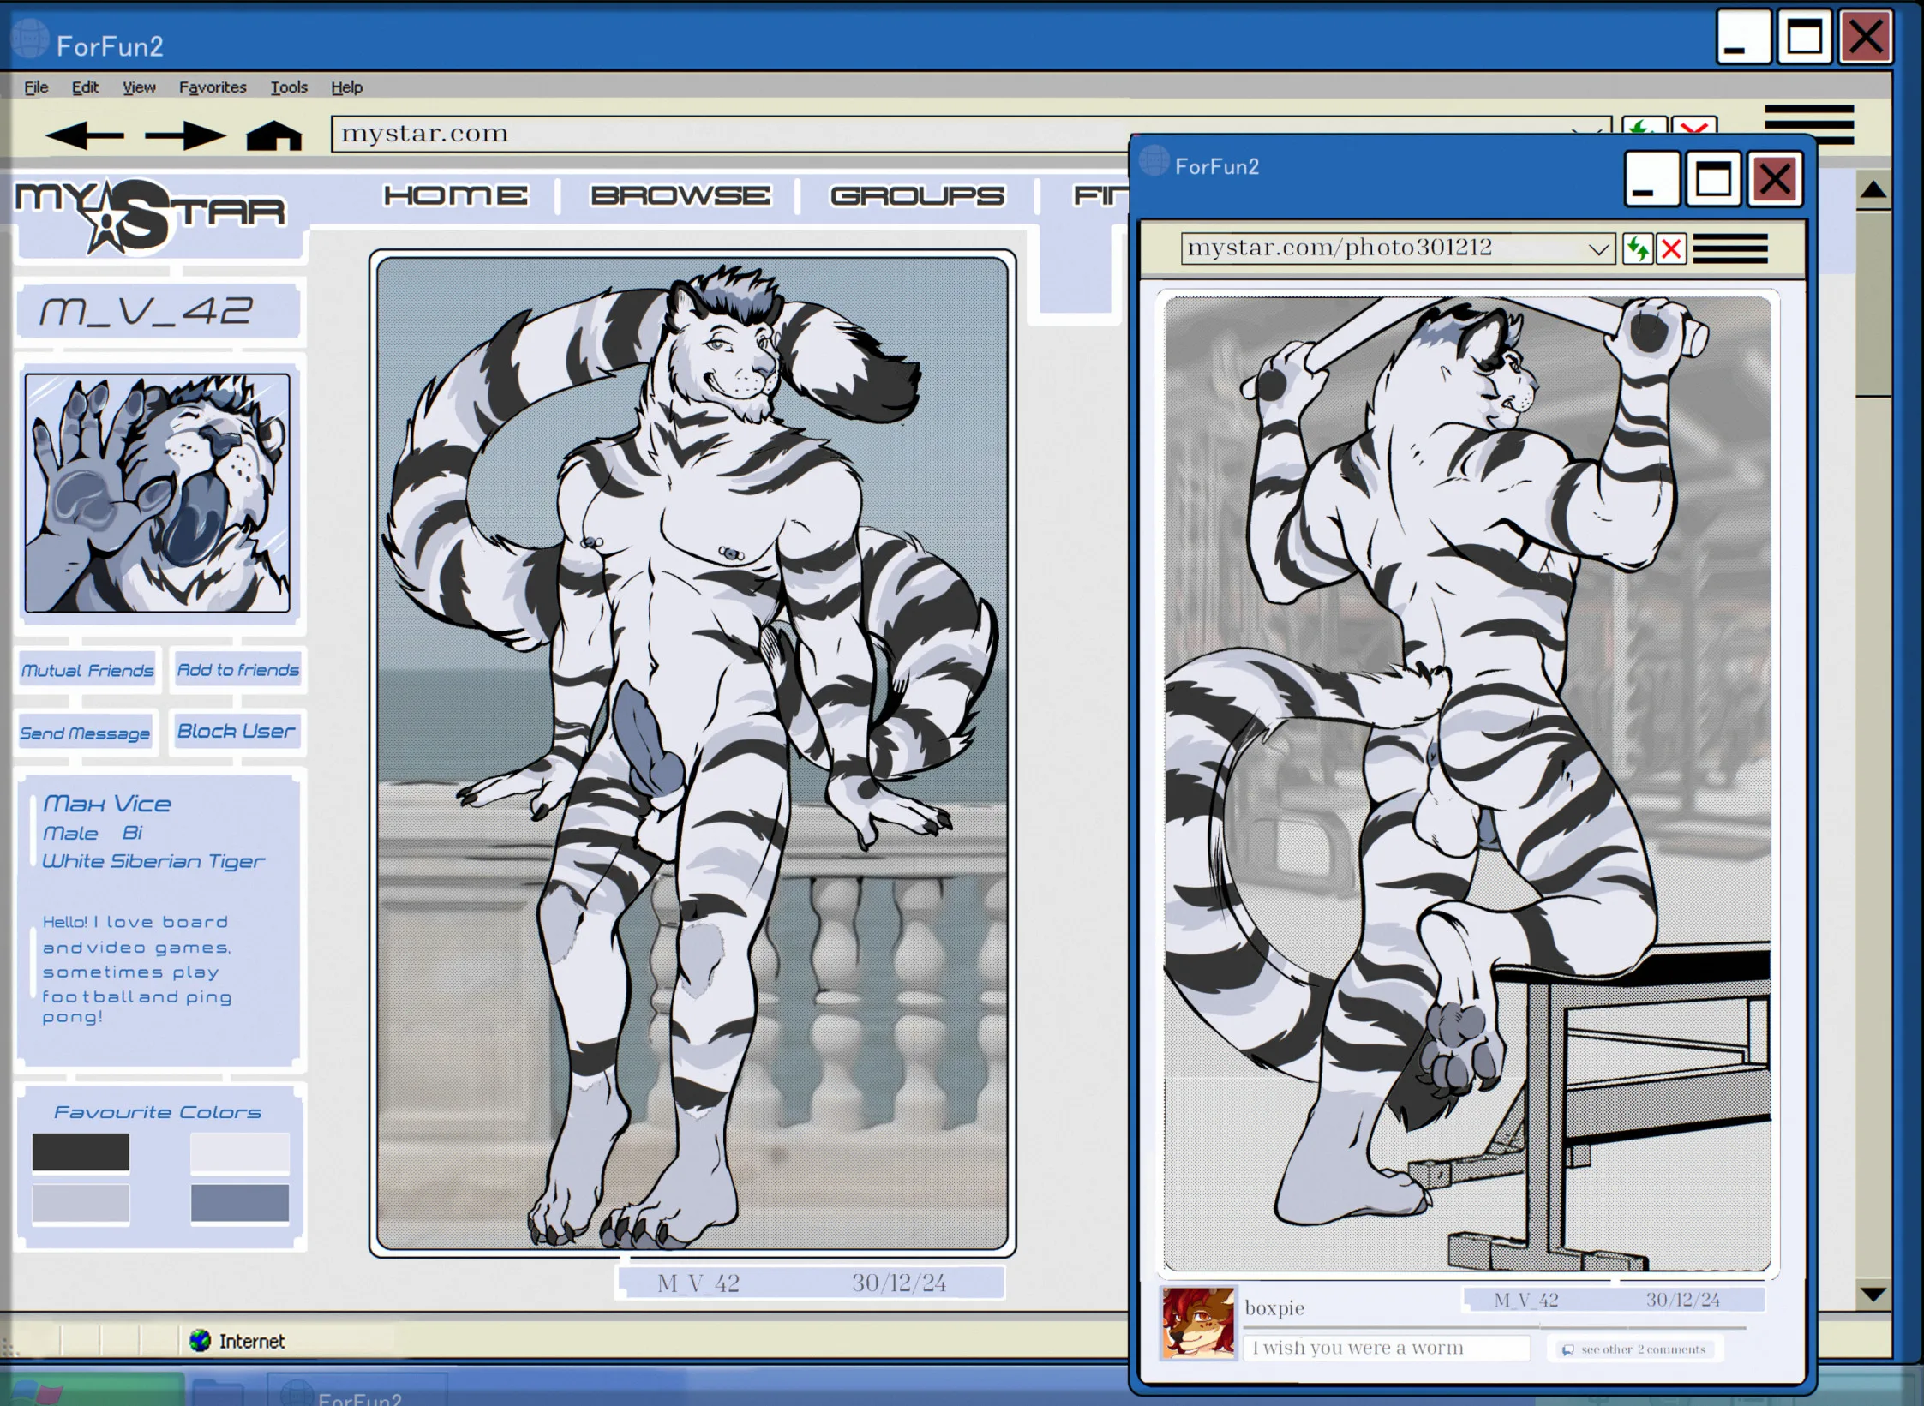Viewport: 1924px width, 1406px height.
Task: Open the Favorites menu
Action: (x=212, y=87)
